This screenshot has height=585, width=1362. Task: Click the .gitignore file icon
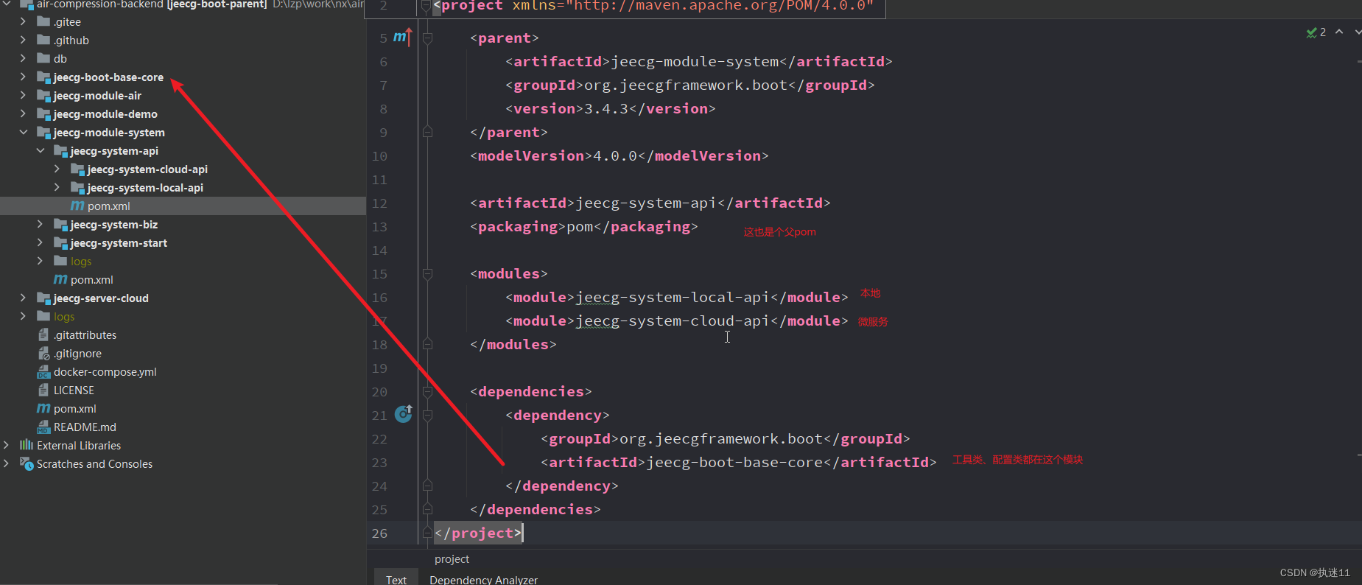click(43, 353)
